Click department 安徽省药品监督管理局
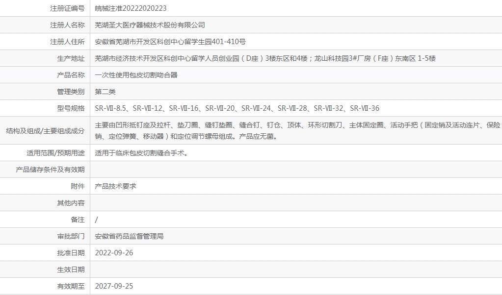This screenshot has height=295, width=502. [x=129, y=236]
